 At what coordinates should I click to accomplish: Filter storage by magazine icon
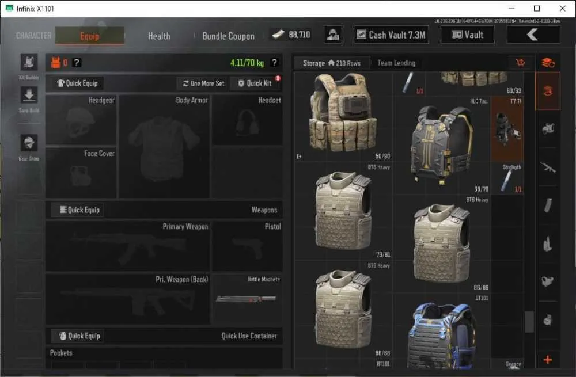click(x=548, y=205)
